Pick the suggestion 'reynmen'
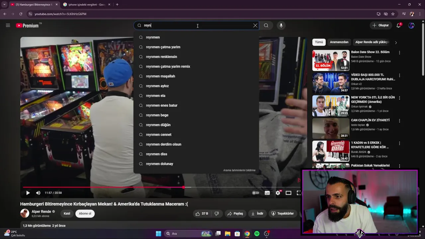Viewport: 425px width, 239px height. click(196, 37)
